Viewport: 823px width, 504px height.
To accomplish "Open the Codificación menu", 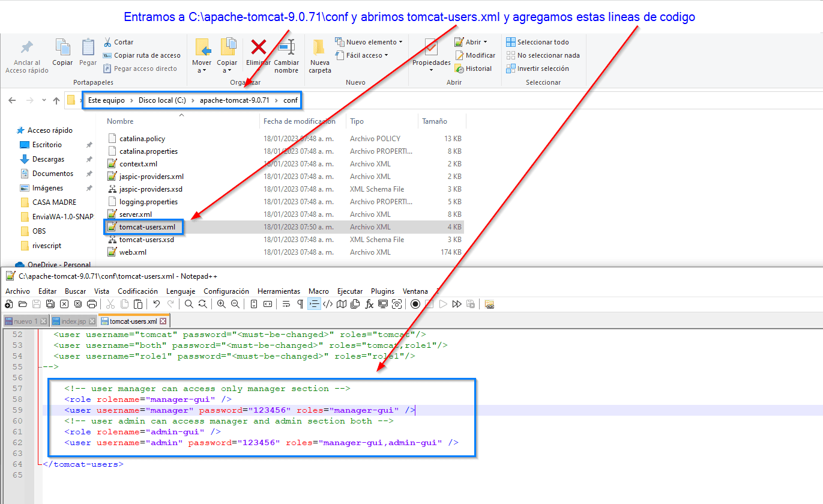I will (x=137, y=291).
